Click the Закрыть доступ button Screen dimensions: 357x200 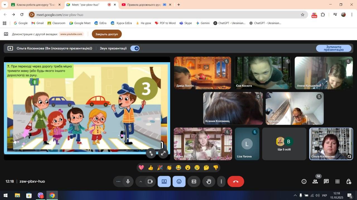(x=107, y=34)
